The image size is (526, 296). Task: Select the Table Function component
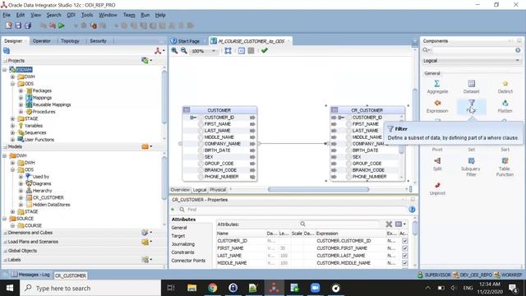pyautogui.click(x=505, y=167)
